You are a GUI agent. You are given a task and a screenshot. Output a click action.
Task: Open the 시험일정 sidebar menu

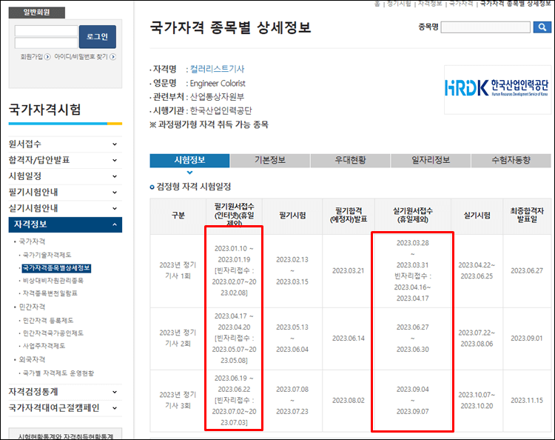(65, 176)
